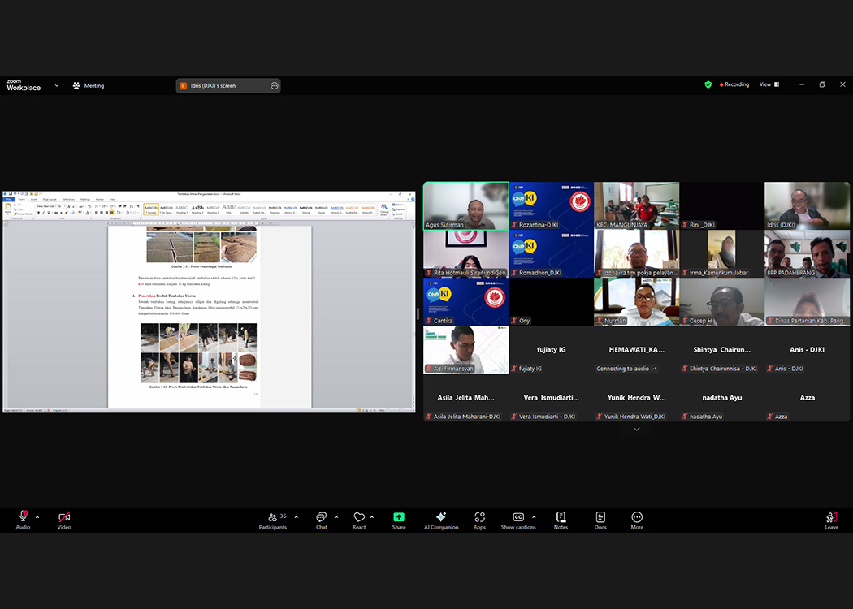
Task: Select the BPP PADAHERANG video tile
Action: pos(807,253)
